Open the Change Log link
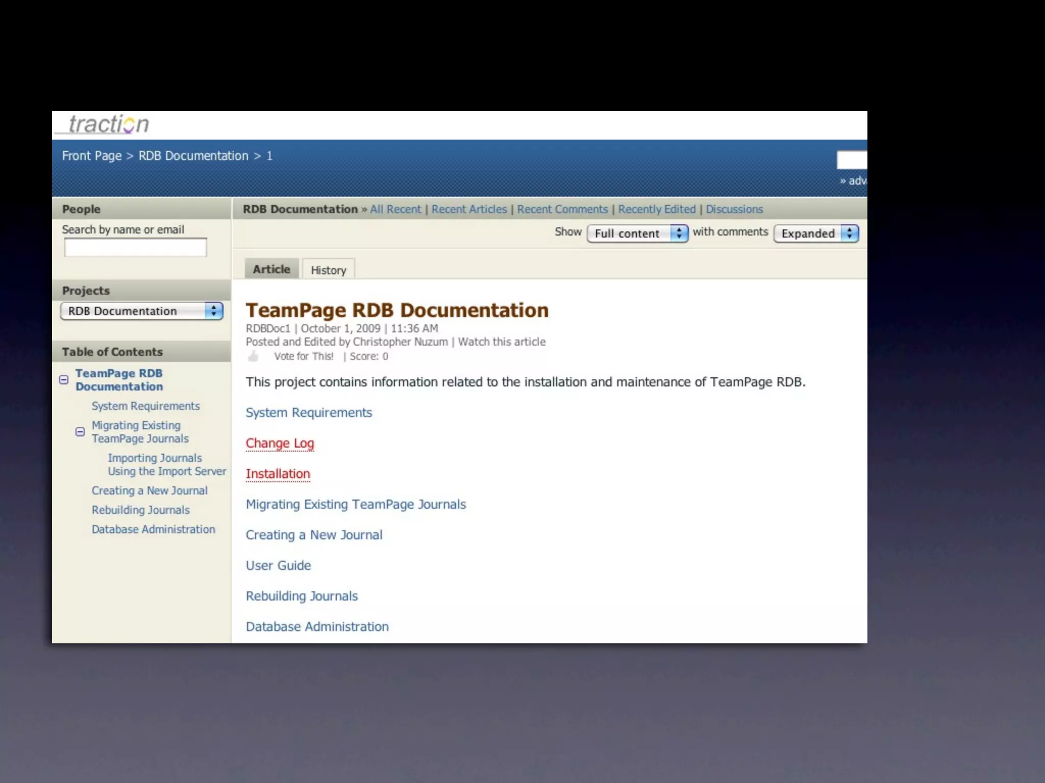 point(280,443)
